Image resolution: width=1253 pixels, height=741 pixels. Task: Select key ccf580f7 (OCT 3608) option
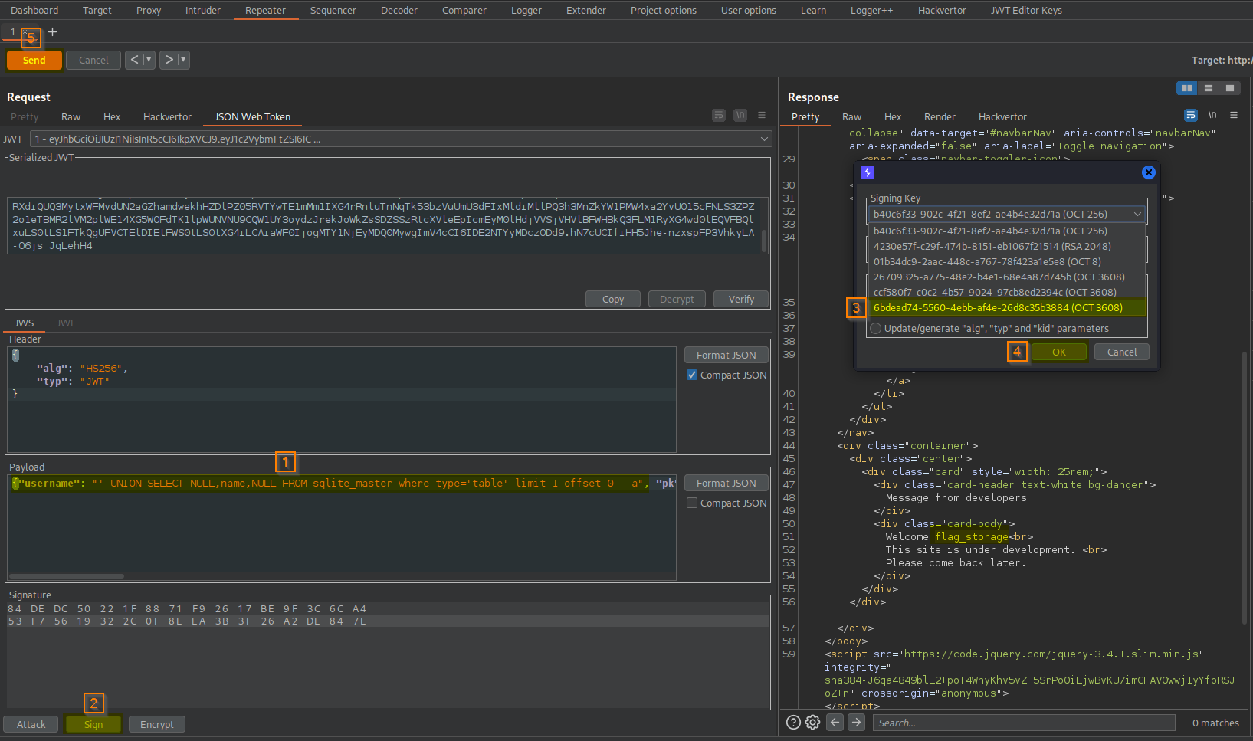pos(1007,292)
